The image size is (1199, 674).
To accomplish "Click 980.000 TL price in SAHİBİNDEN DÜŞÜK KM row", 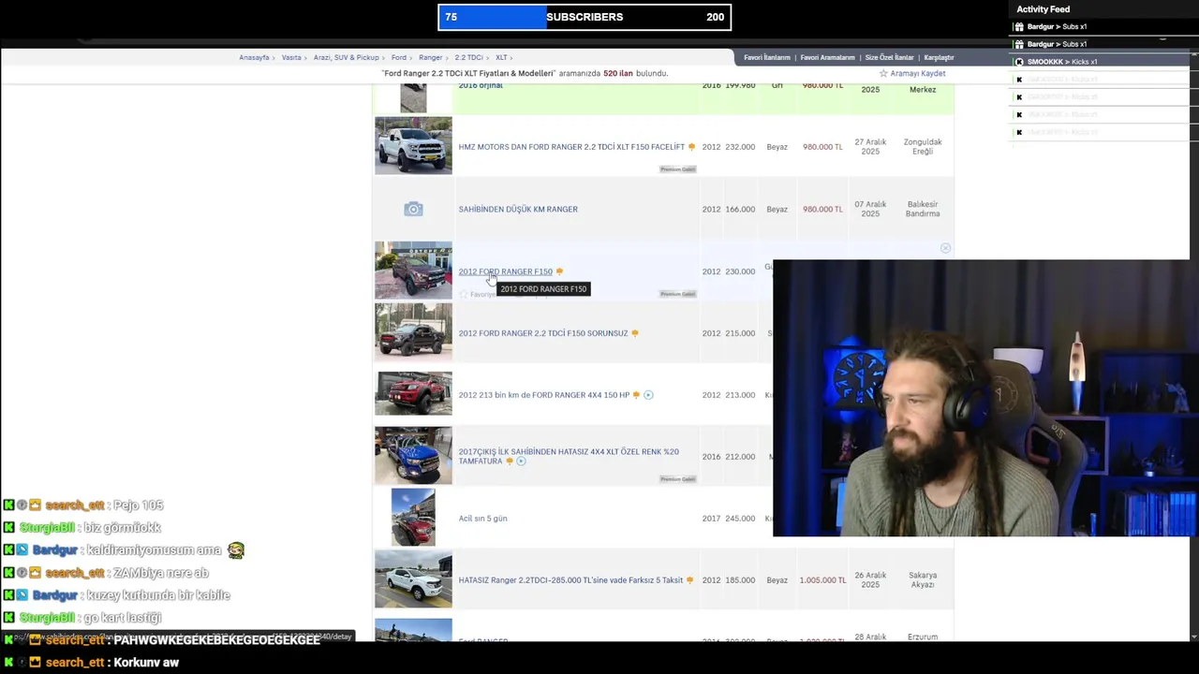I will pyautogui.click(x=822, y=209).
